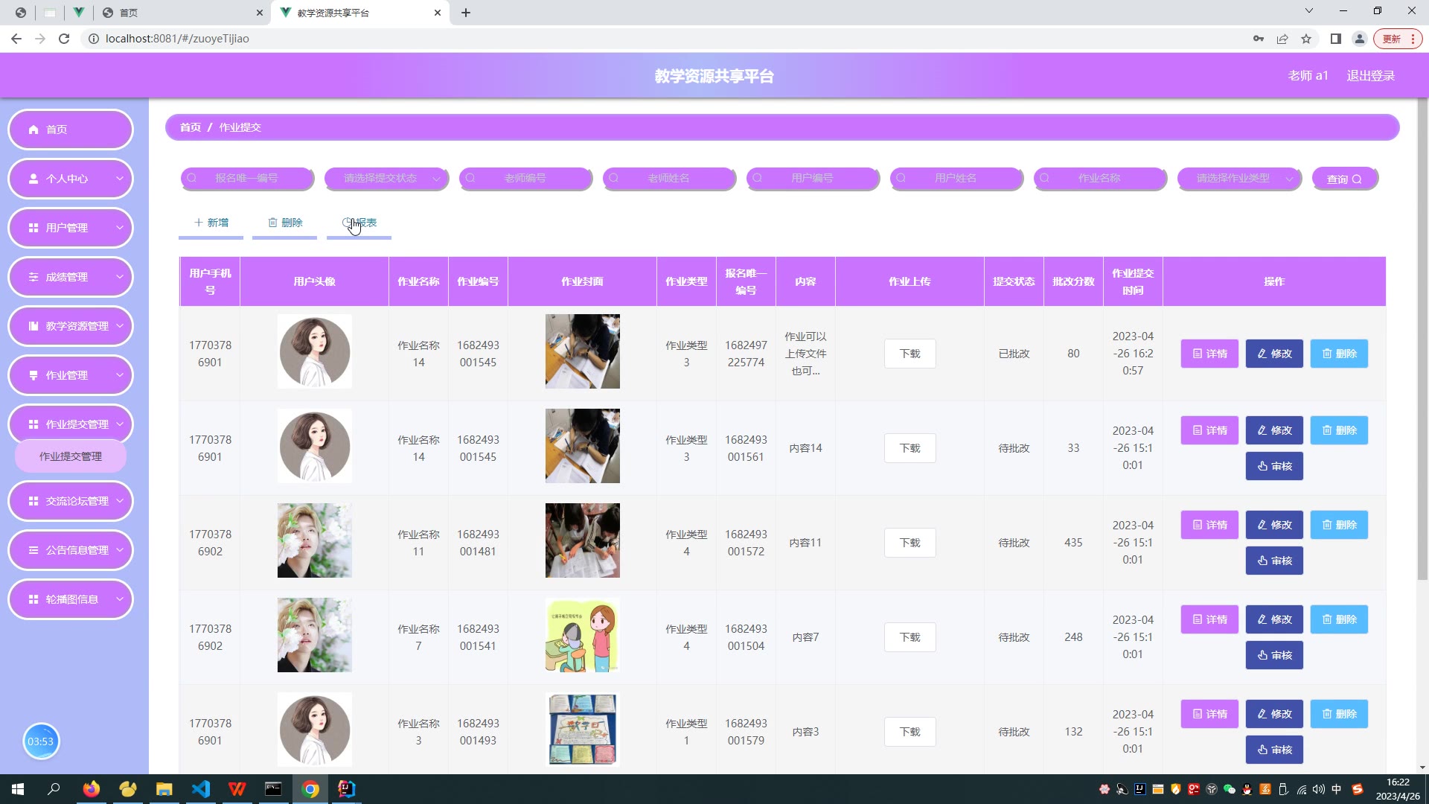Click 审核 review button for 内容14 row

(x=1274, y=466)
